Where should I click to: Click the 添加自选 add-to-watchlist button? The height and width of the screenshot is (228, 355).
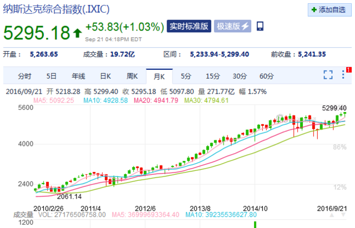[329, 10]
